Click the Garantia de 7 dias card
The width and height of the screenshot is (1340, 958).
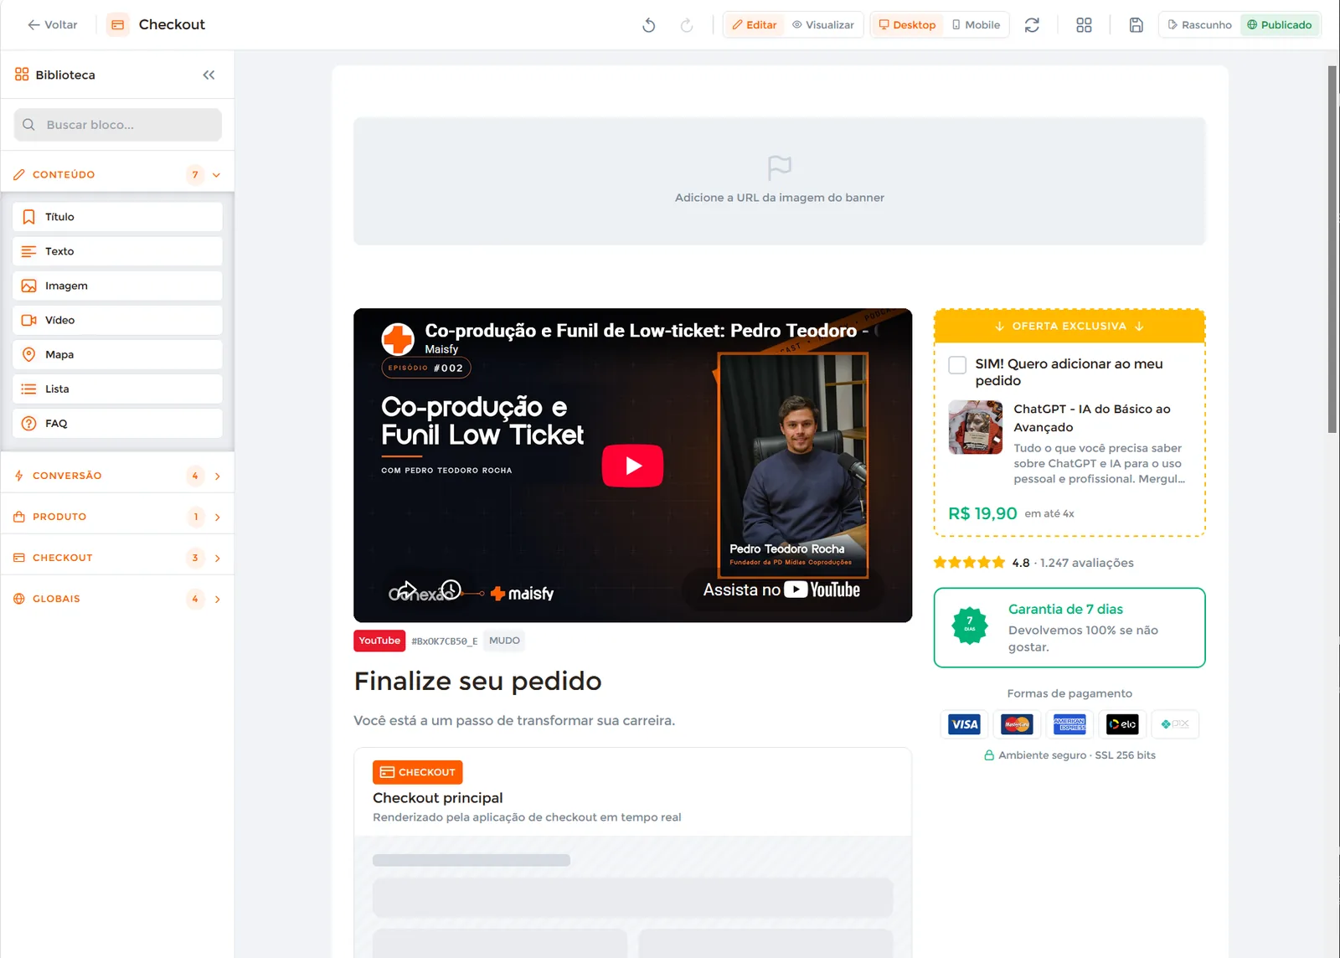point(1069,628)
